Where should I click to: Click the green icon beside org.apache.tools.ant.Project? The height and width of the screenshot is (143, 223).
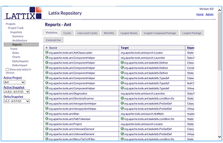point(47,124)
